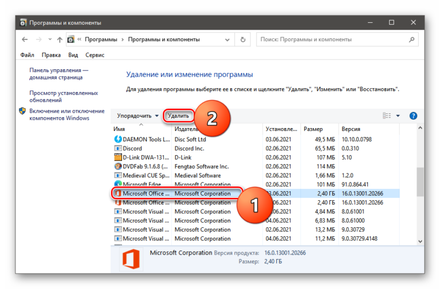Click icon of Microsoft Visual 13,2 МБ row
The image size is (440, 289).
pos(118,229)
